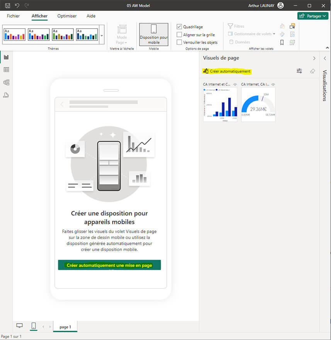Click the bookmark icon in the ribbon
This screenshot has width=331, height=340.
pos(282,42)
